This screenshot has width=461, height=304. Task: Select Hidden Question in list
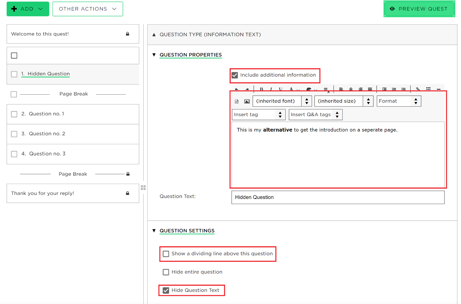pos(73,74)
